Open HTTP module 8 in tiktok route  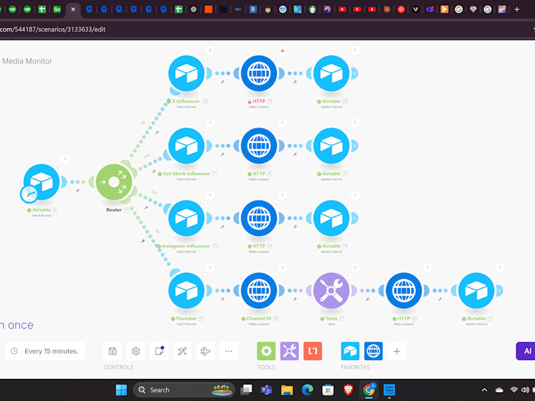(259, 146)
